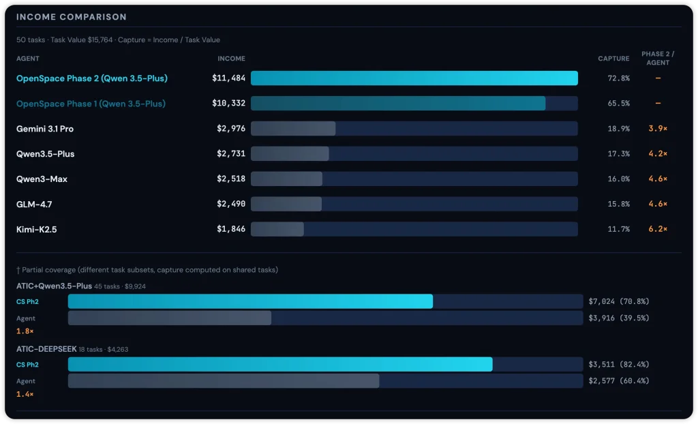Select the Qwen3-Max agent label
698x424 pixels.
42,179
